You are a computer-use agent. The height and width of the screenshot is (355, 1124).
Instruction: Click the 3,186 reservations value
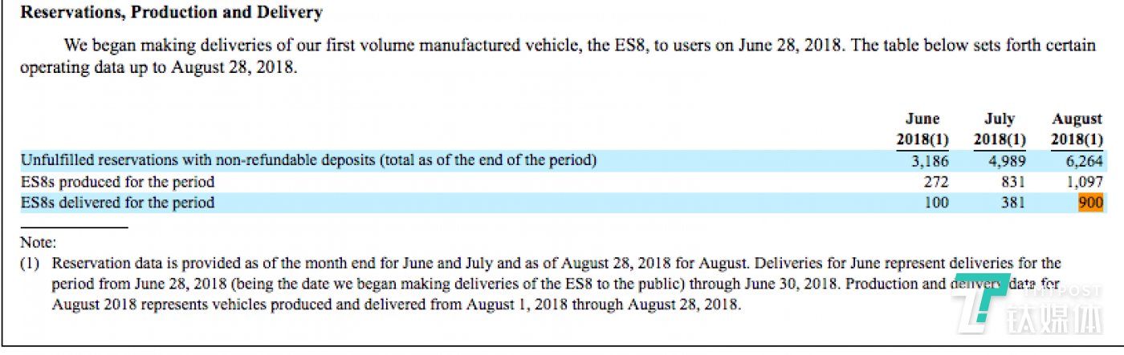click(x=931, y=160)
